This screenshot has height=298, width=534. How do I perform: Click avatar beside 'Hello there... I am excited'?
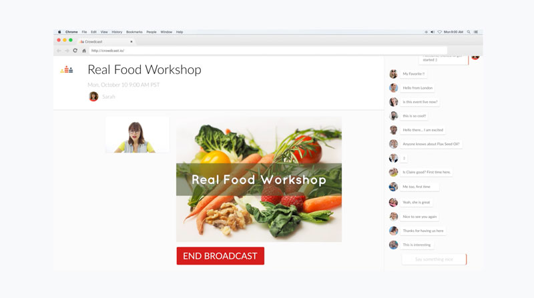393,130
